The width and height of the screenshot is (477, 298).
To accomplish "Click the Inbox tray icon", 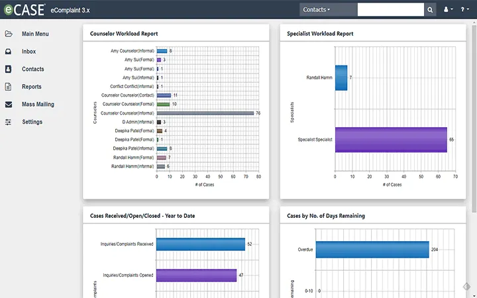I will click(x=8, y=52).
